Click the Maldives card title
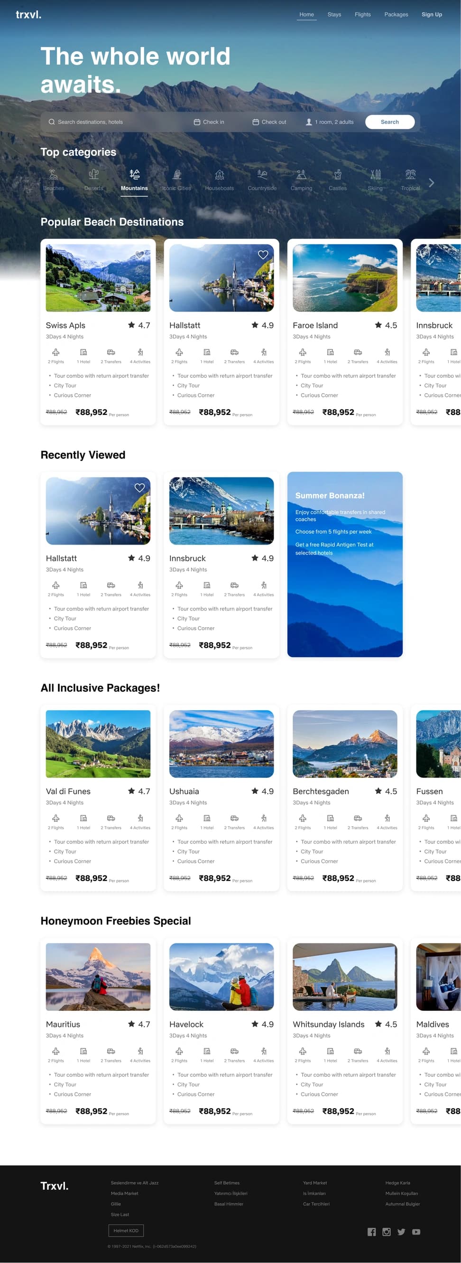The width and height of the screenshot is (461, 1263). tap(433, 1024)
